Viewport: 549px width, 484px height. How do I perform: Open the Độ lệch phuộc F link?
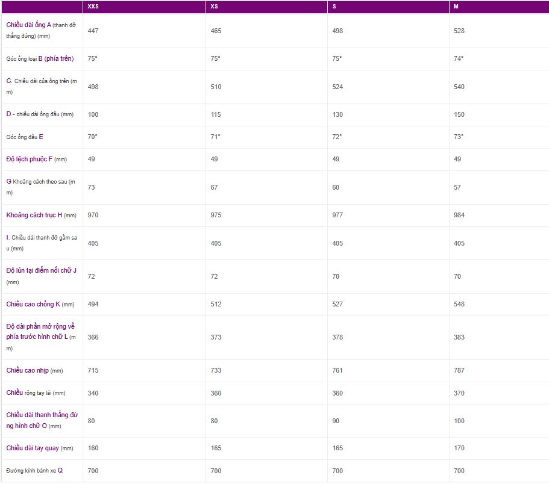point(33,160)
